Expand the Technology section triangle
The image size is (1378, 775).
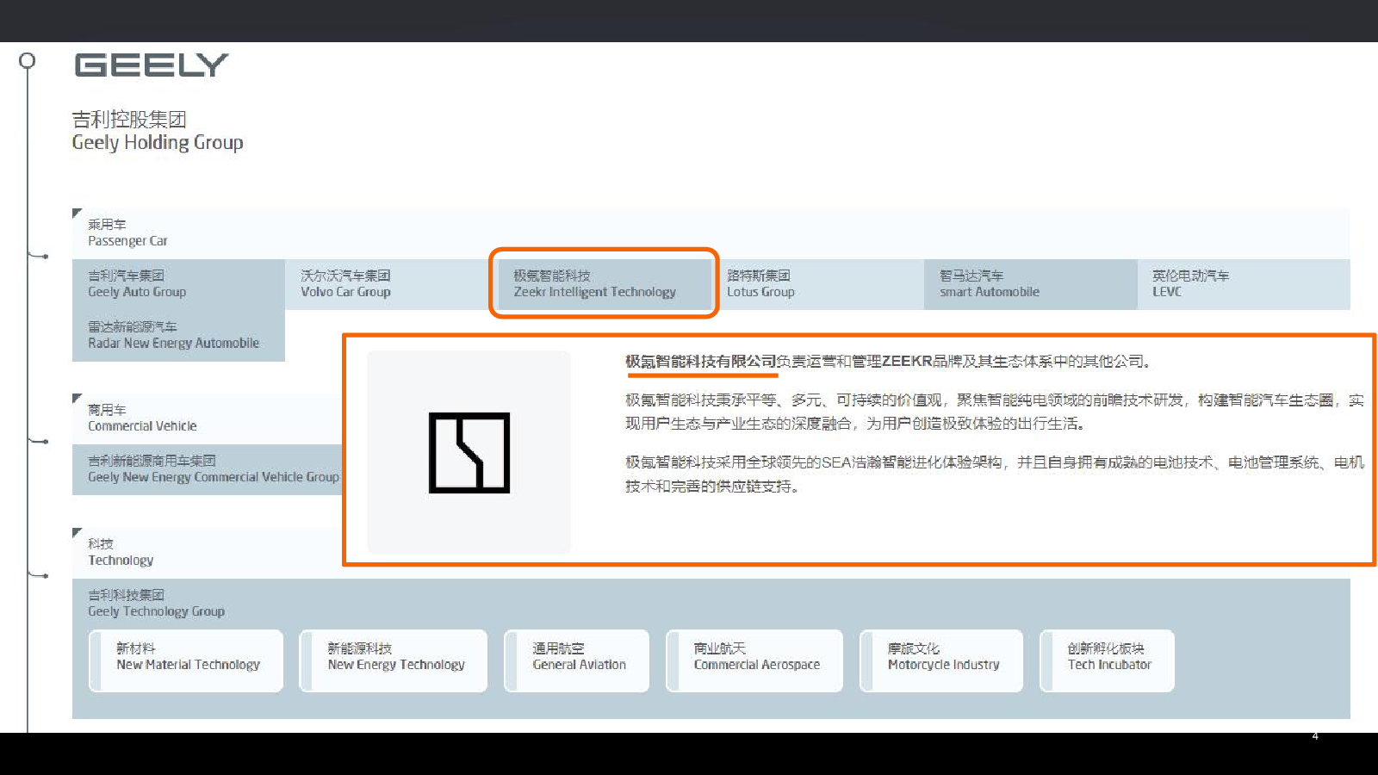coord(77,532)
